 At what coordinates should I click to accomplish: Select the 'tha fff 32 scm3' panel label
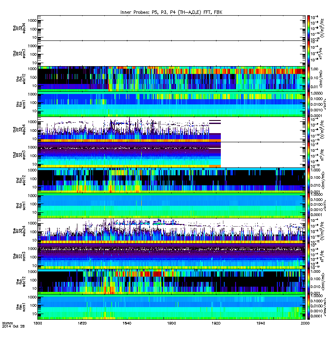coord(19,54)
